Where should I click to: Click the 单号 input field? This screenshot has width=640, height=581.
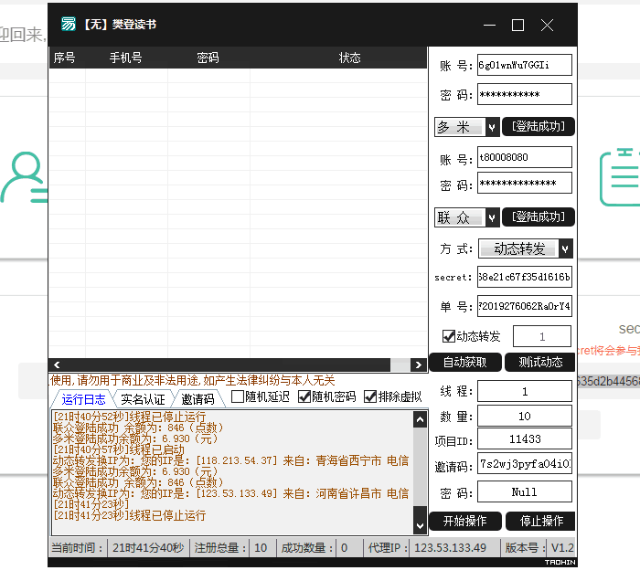525,306
